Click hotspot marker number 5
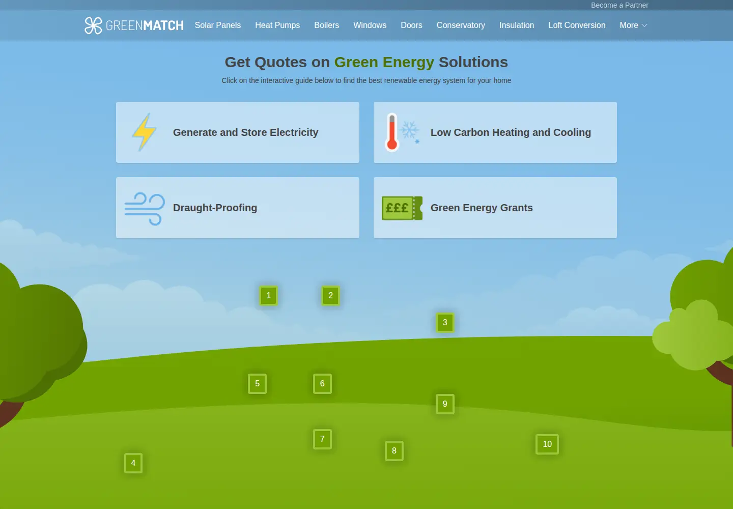The width and height of the screenshot is (733, 509). (x=258, y=384)
